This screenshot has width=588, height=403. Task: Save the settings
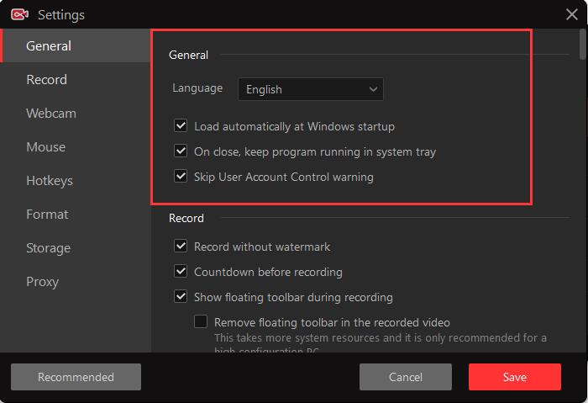[x=514, y=377]
